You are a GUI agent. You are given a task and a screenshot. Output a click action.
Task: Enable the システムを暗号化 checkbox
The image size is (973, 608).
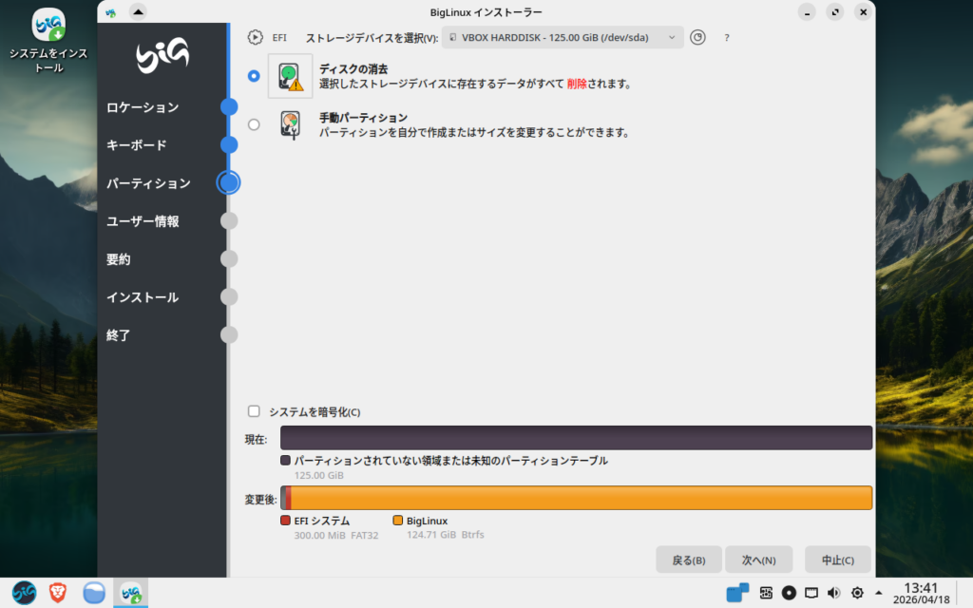click(x=254, y=411)
